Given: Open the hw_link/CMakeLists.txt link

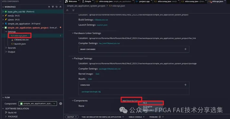Looking at the screenshot, I should tap(109, 43).
